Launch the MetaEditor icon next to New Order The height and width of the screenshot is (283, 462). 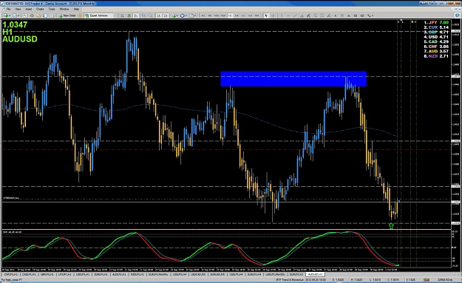[80, 16]
